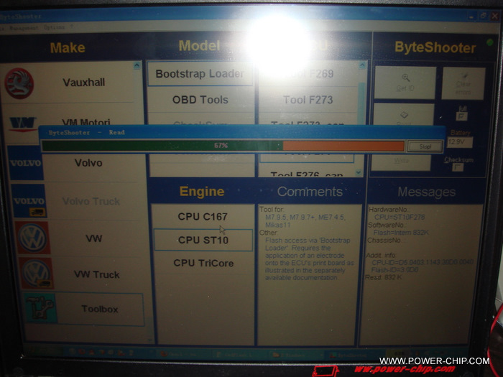Click the Write button
Image resolution: width=503 pixels, height=377 pixels.
[401, 162]
